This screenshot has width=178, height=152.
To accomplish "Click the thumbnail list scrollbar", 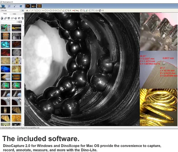I will (23, 75).
